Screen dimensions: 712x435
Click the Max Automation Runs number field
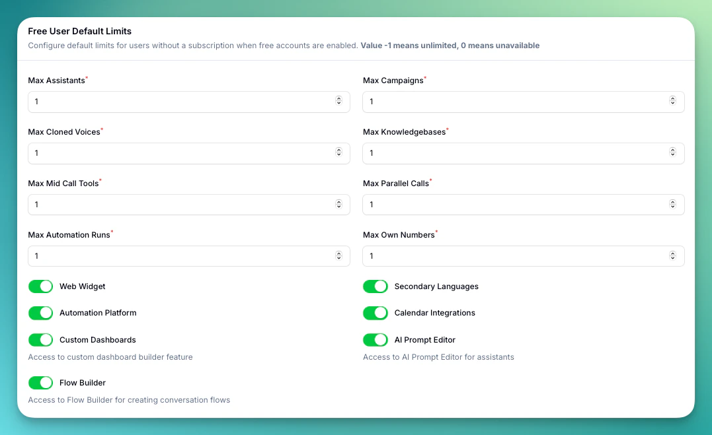189,256
